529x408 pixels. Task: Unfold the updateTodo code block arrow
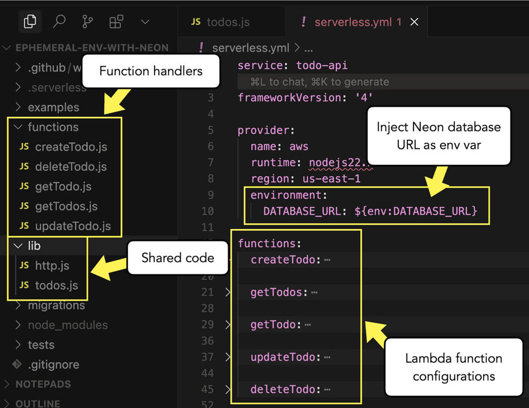(228, 357)
